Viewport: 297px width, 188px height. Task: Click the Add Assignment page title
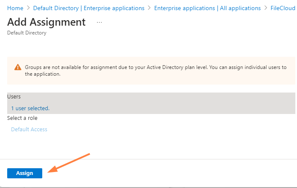[46, 22]
